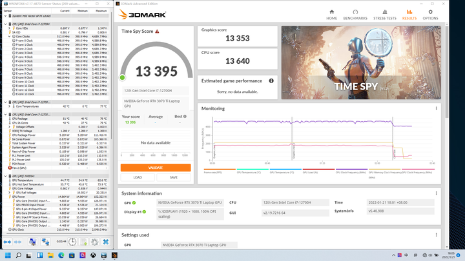Click the HWiNFO expand-columns double arrow button
The height and width of the screenshot is (261, 465).
click(x=7, y=242)
